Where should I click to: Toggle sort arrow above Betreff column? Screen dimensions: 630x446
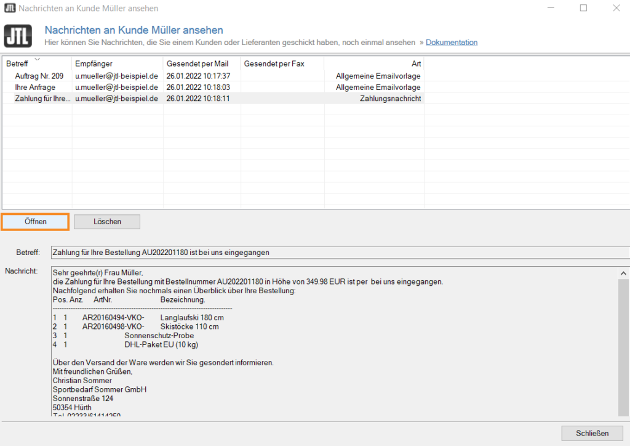(x=37, y=59)
